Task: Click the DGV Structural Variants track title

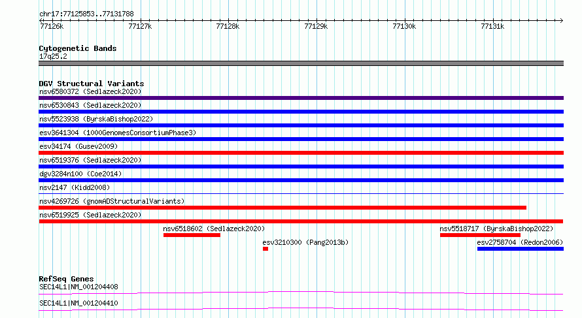Action: [92, 84]
